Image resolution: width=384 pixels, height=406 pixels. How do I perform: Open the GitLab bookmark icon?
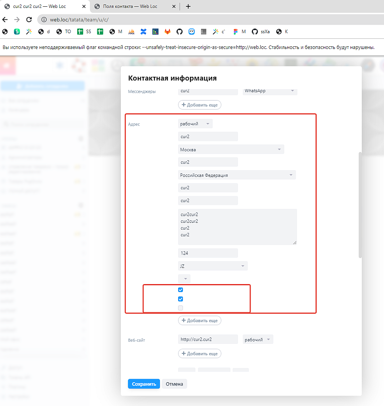(167, 32)
